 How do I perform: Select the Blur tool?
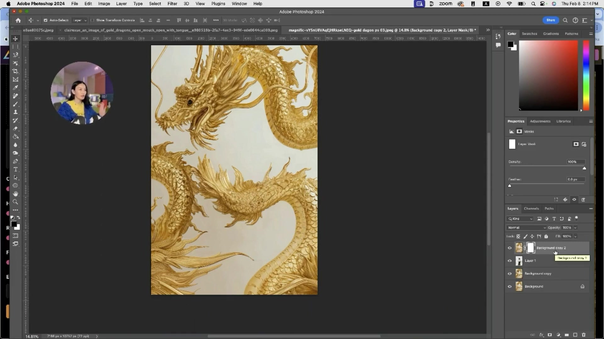(x=15, y=145)
